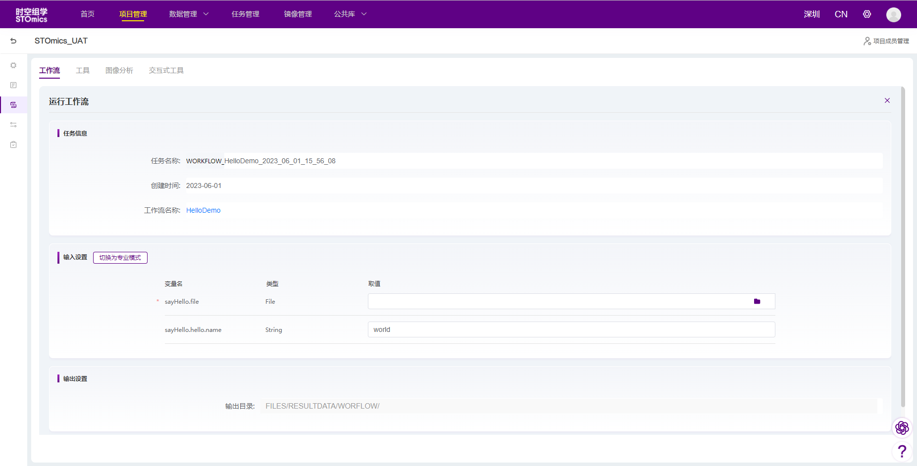Open the settings gear in top bar
This screenshot has height=466, width=917.
point(866,14)
